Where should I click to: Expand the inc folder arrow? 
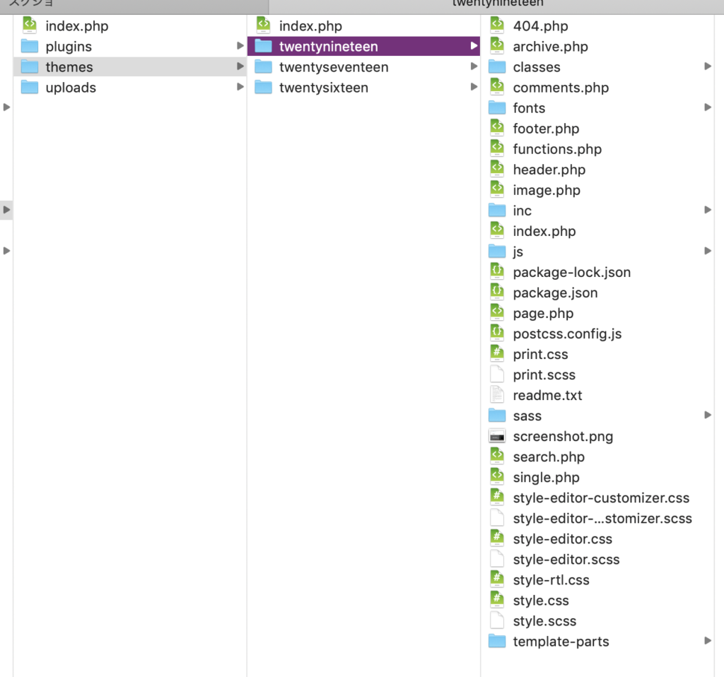coord(707,210)
